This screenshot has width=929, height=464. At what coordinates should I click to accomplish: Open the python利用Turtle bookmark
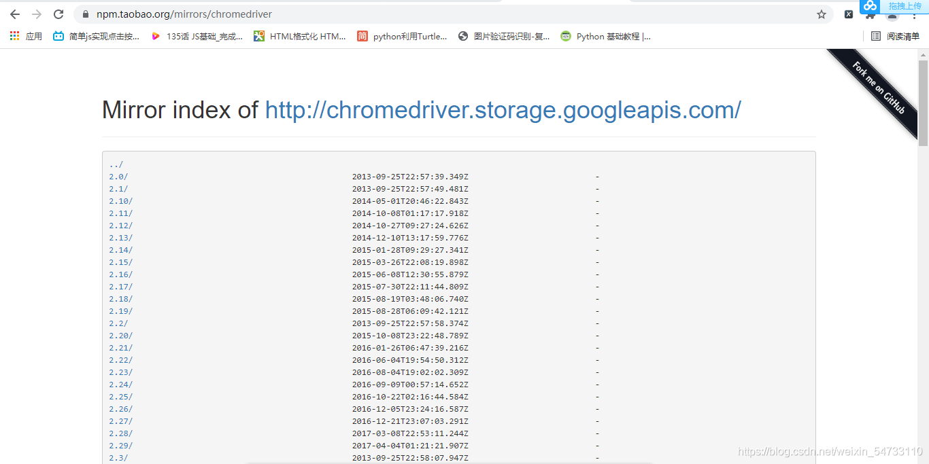[403, 36]
